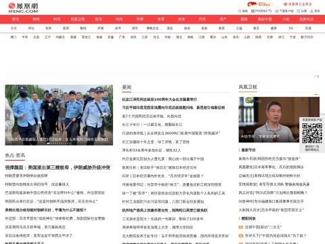Open the headline photo of police in a cornfield

(59, 115)
